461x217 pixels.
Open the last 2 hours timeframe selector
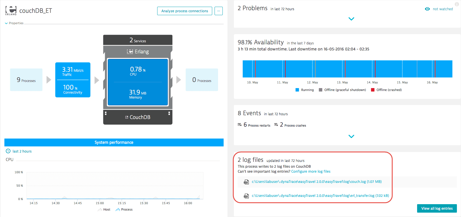[x=22, y=151]
